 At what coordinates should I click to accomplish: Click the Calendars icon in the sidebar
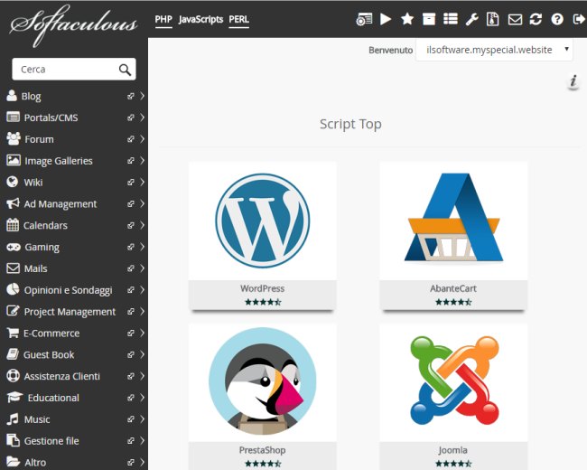[13, 225]
